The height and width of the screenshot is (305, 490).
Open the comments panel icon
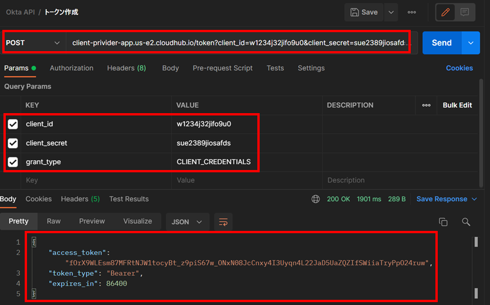(x=465, y=12)
